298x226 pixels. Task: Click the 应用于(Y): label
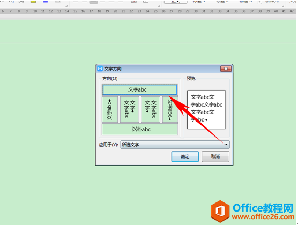point(108,145)
